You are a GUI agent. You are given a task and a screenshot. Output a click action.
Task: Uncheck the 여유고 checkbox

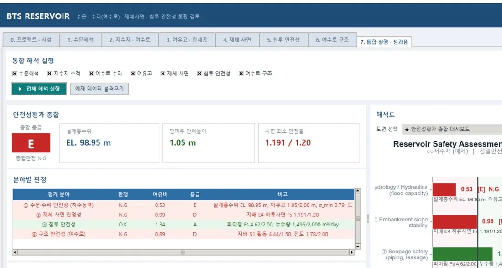coord(133,74)
